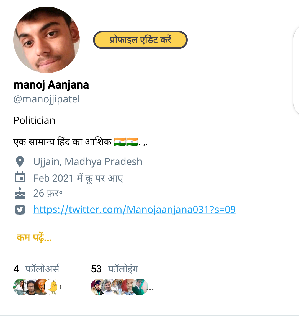Tap the Twitter bird icon
The width and height of the screenshot is (299, 319).
[x=20, y=210]
